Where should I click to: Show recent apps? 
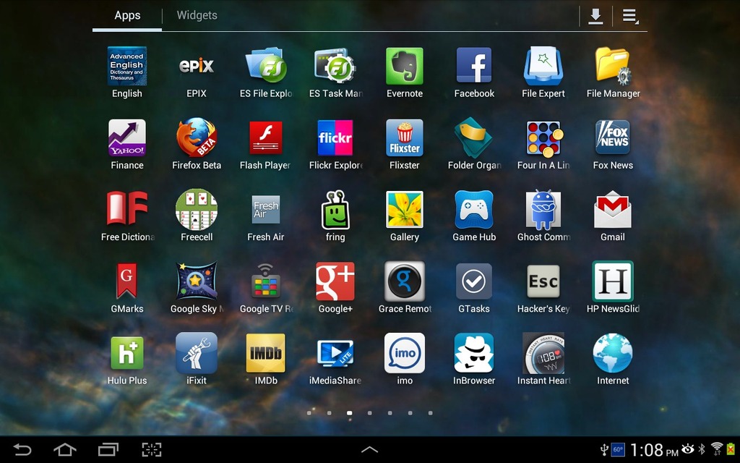(x=108, y=449)
